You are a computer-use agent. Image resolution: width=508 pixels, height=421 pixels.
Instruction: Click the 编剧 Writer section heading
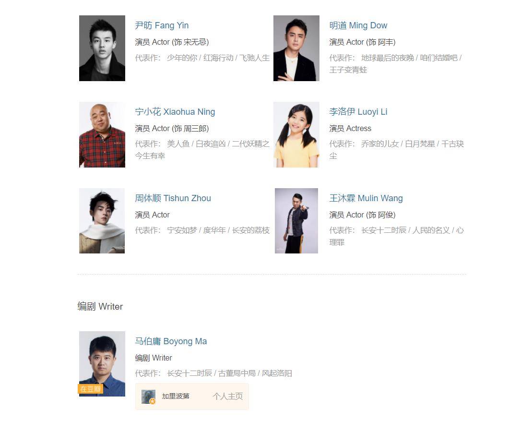pos(100,306)
